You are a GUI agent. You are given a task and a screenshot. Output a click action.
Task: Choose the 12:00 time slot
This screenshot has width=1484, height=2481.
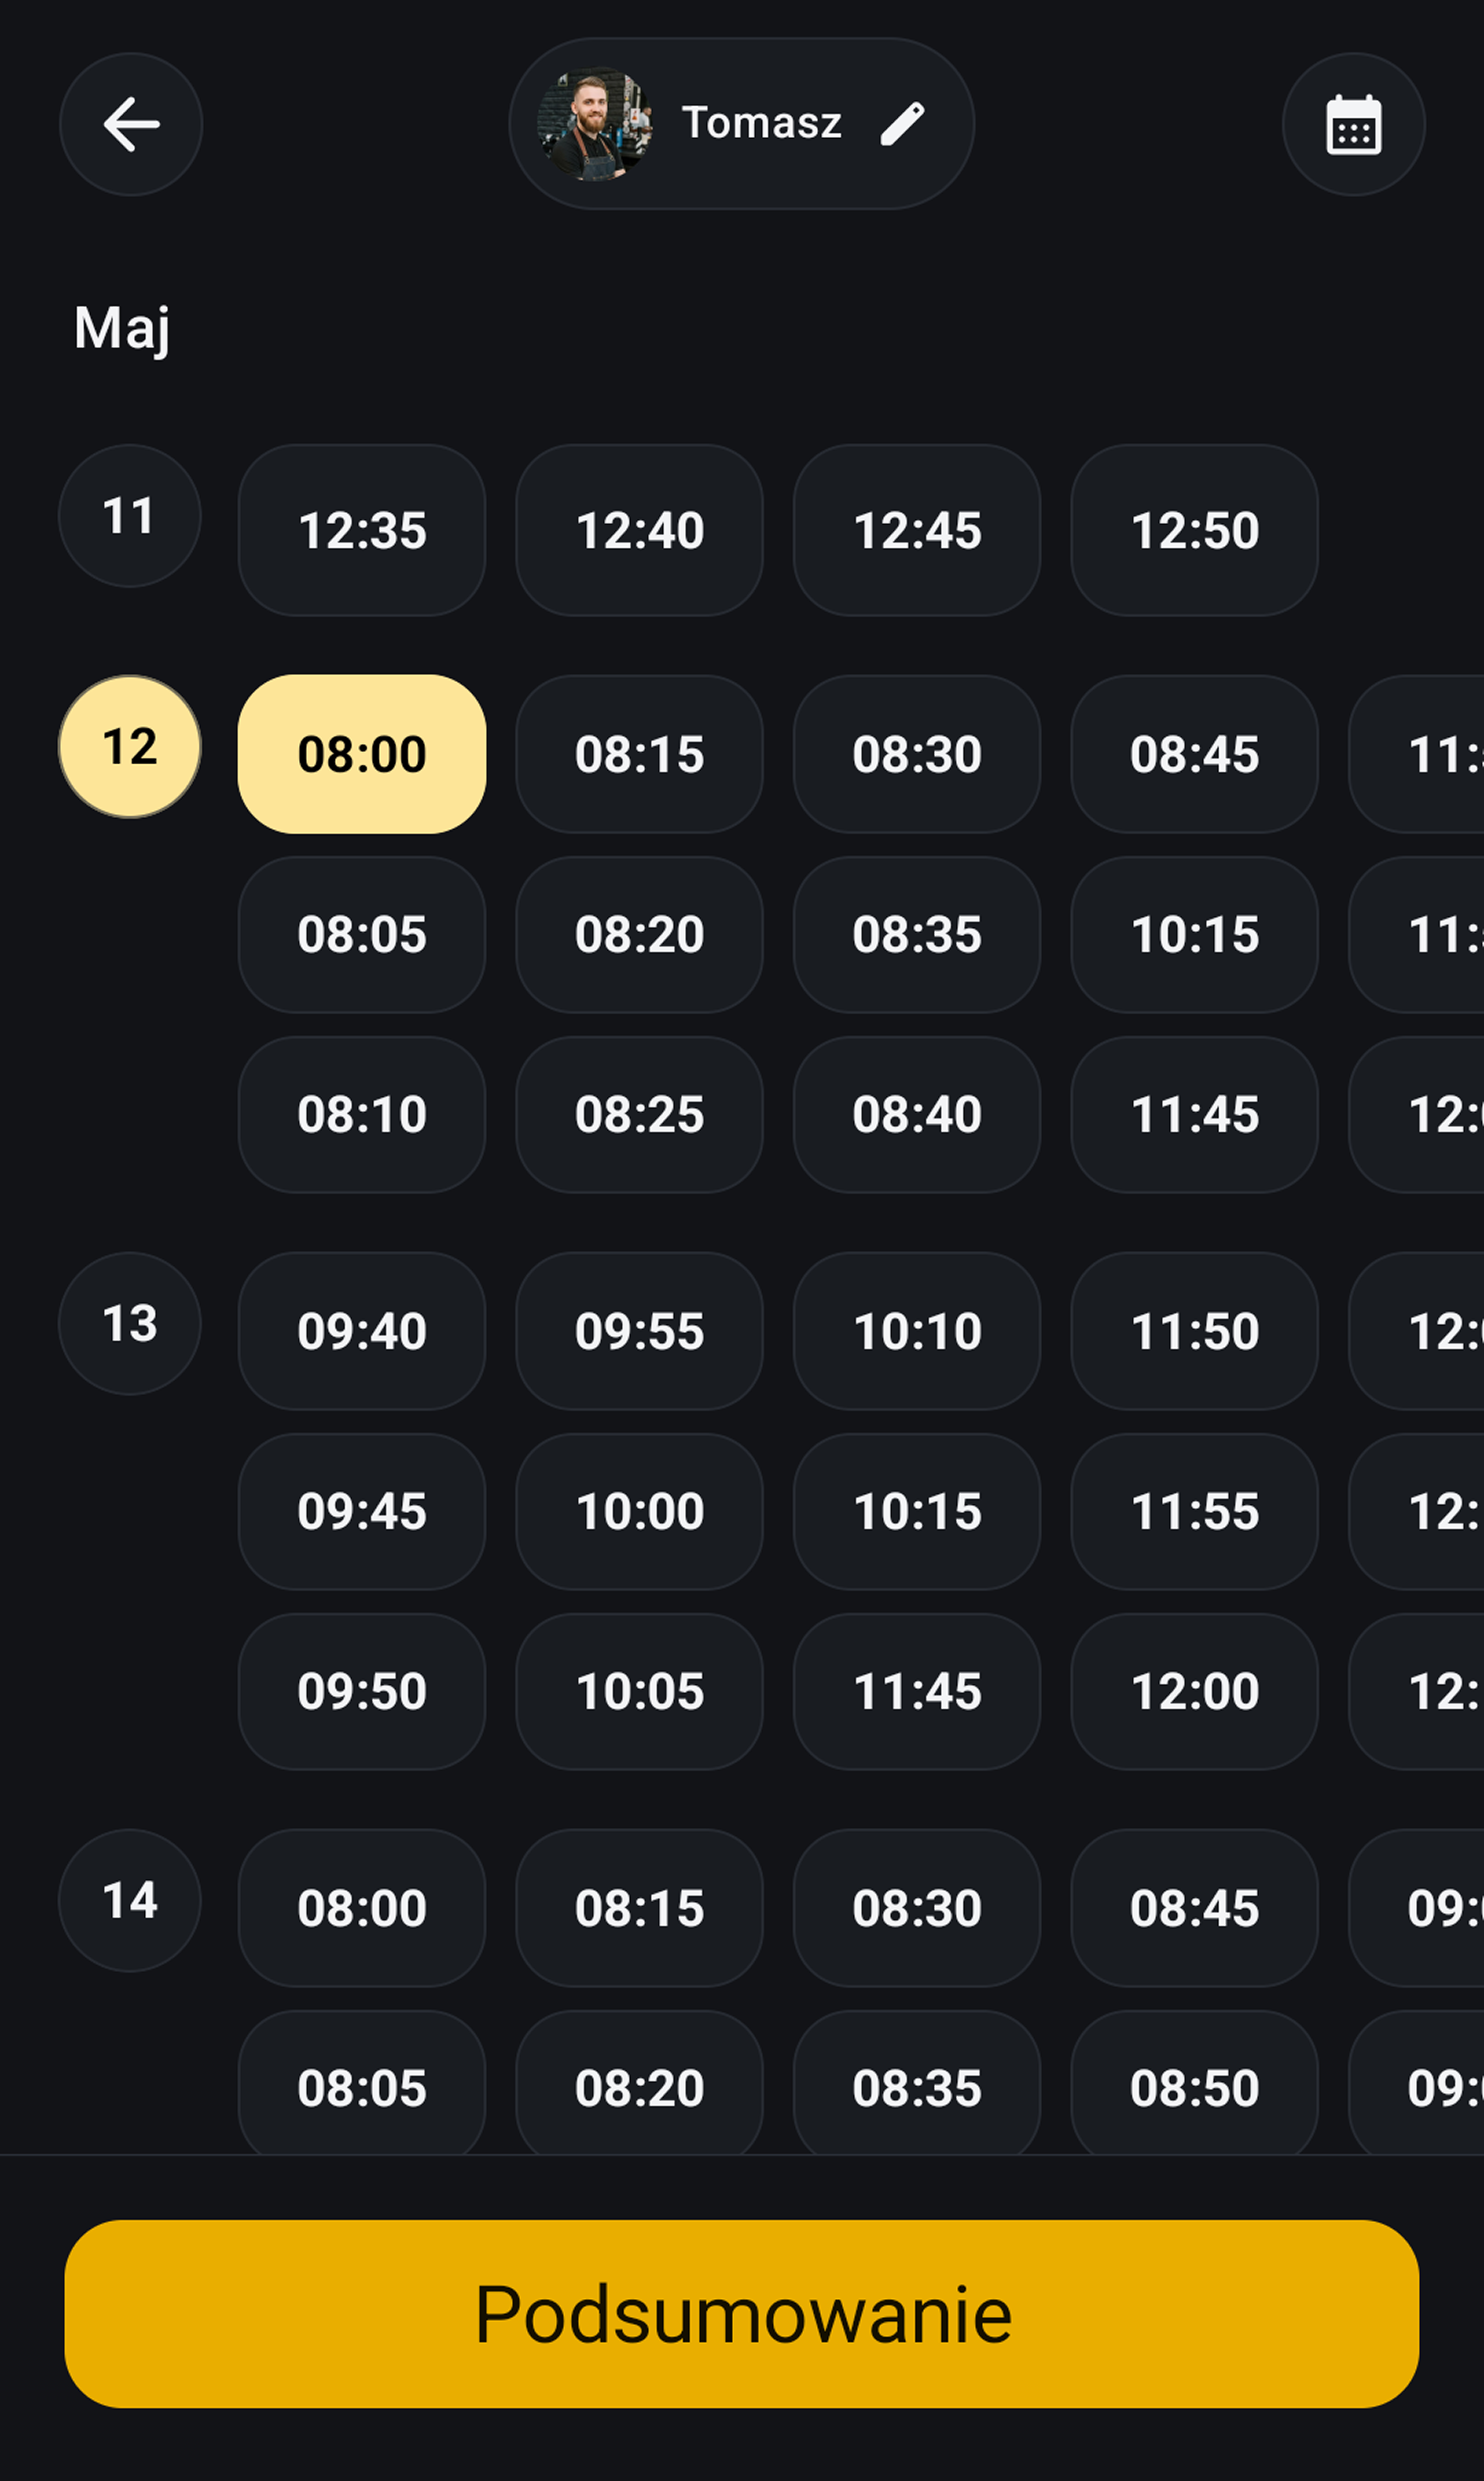tap(1194, 1691)
